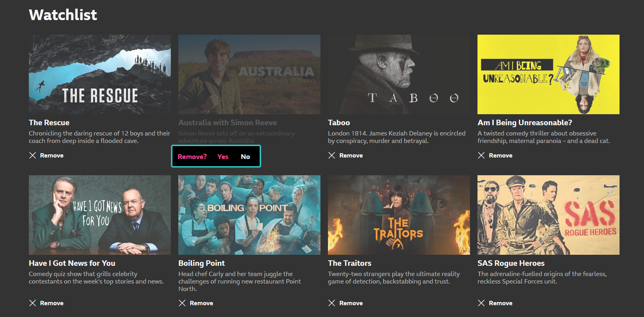Open The Traitors thumbnail
This screenshot has height=317, width=644.
pyautogui.click(x=399, y=215)
